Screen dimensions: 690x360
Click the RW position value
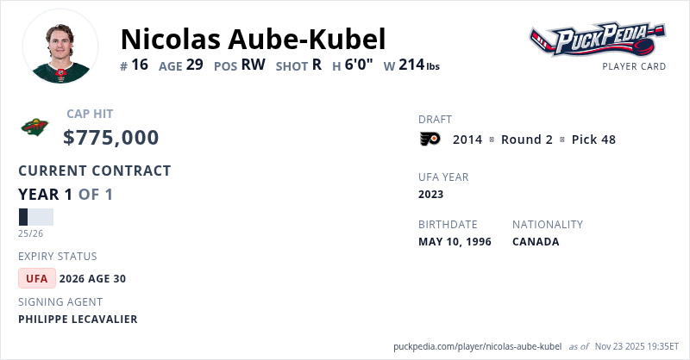[253, 65]
